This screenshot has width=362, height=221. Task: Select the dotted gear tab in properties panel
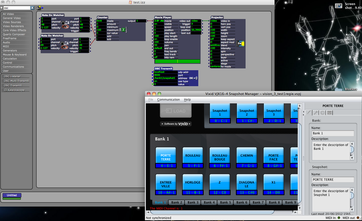point(323,113)
